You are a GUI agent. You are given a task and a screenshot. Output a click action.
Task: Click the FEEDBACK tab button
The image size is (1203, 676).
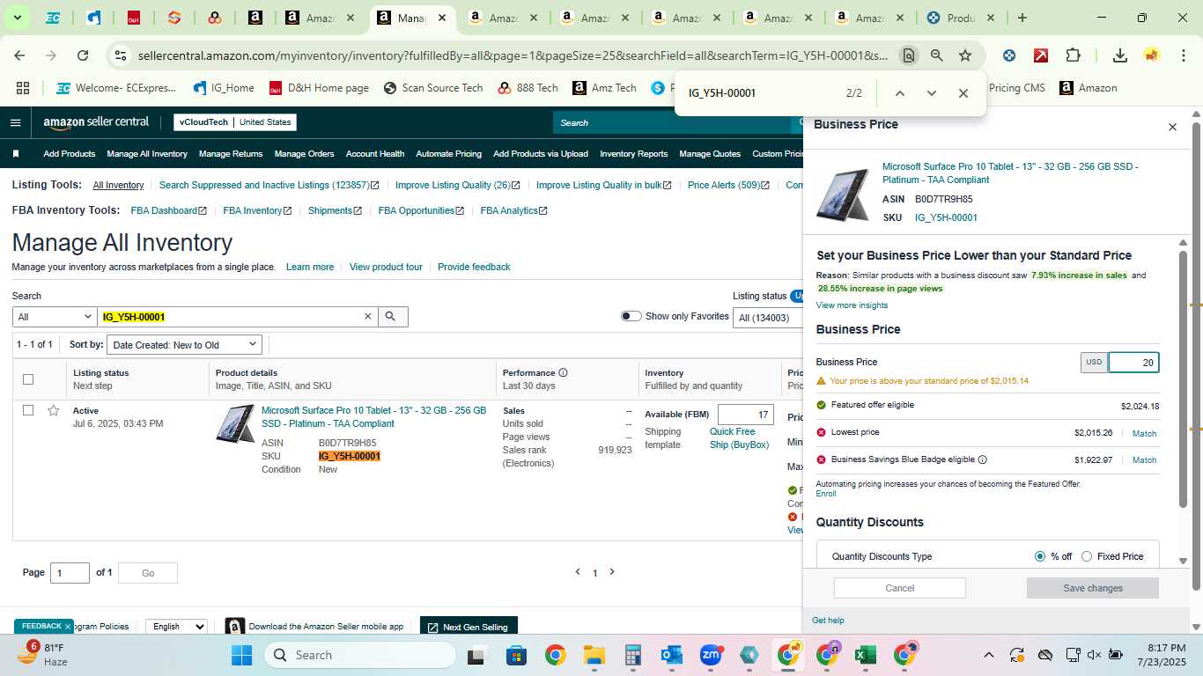pyautogui.click(x=44, y=626)
